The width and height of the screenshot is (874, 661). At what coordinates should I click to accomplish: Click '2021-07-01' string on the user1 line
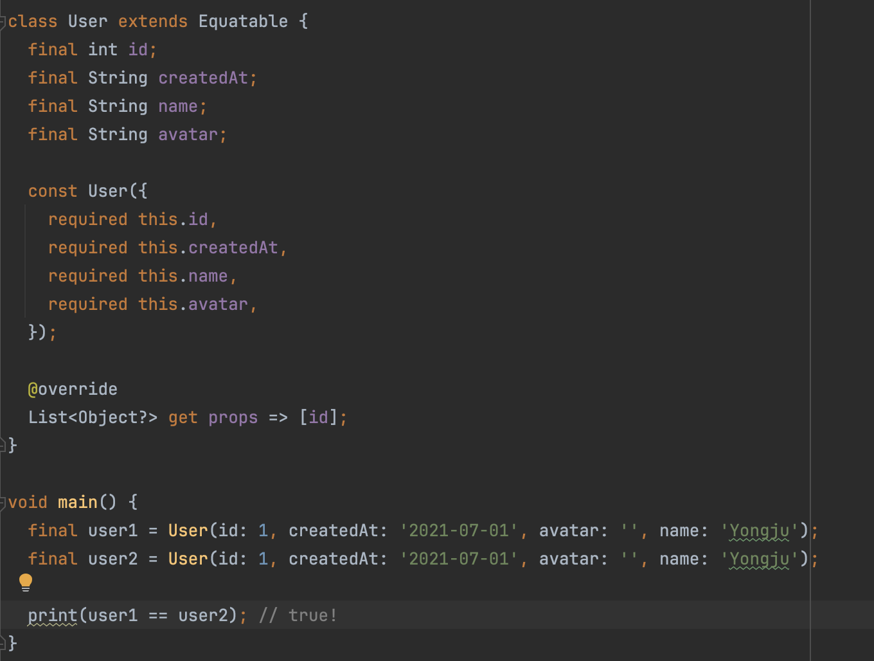pos(459,530)
